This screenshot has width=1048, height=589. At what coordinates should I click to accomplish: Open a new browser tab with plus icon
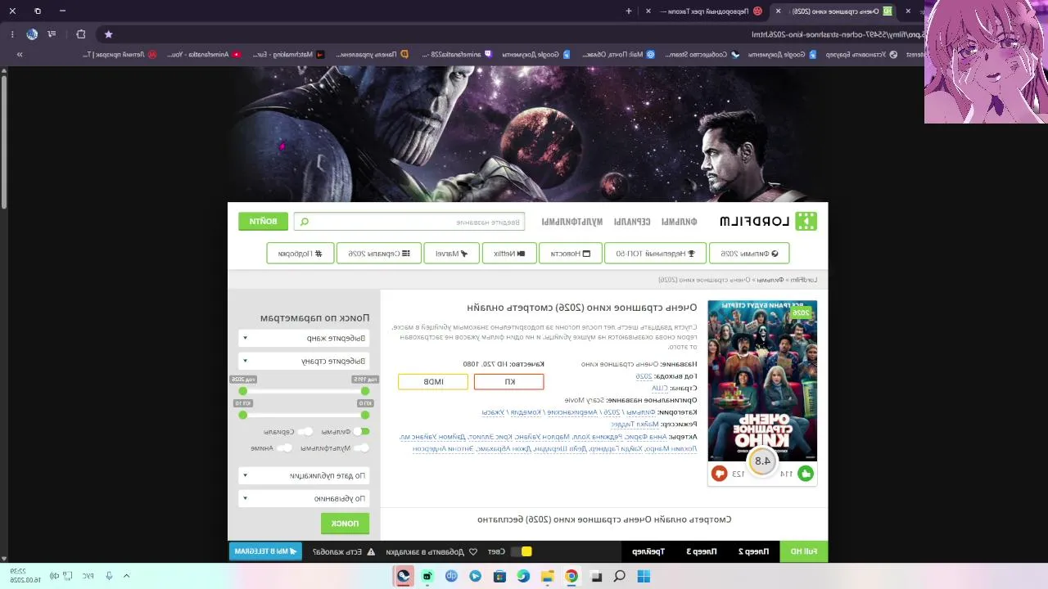point(629,11)
